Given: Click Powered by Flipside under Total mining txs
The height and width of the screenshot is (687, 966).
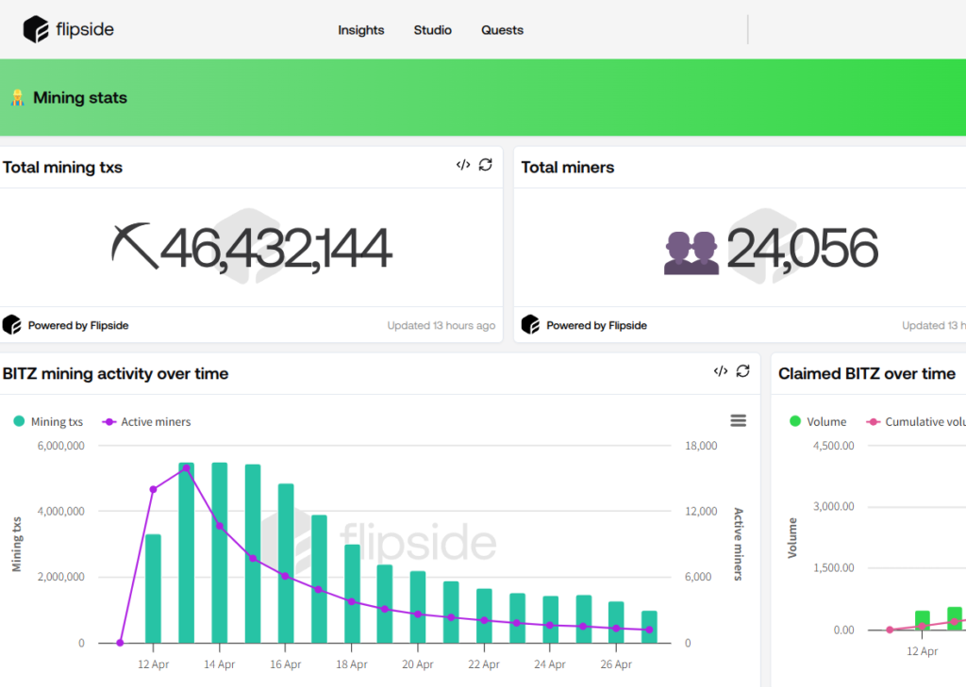Looking at the screenshot, I should 78,326.
